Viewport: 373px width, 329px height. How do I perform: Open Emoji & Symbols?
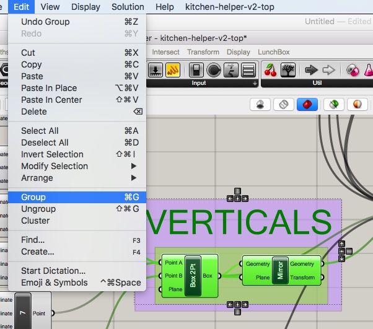[77, 283]
